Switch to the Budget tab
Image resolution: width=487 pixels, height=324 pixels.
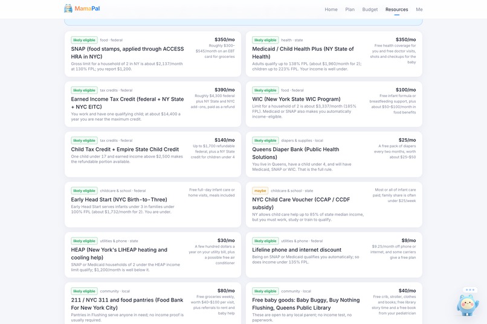pyautogui.click(x=370, y=9)
